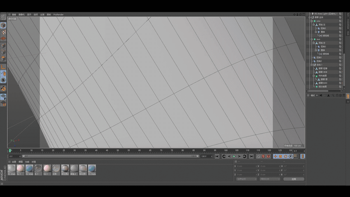Toggle Position keyframe recording
The image size is (350, 197).
tap(275, 156)
